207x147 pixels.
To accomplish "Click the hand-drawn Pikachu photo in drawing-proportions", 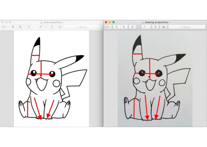I will click(x=155, y=79).
